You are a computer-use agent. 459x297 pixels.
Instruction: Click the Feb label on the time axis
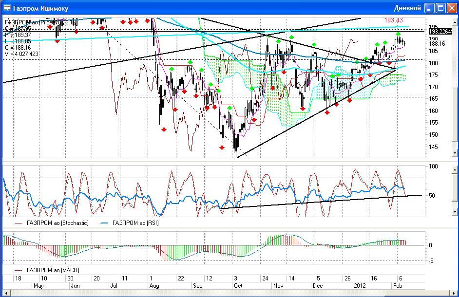coord(398,286)
